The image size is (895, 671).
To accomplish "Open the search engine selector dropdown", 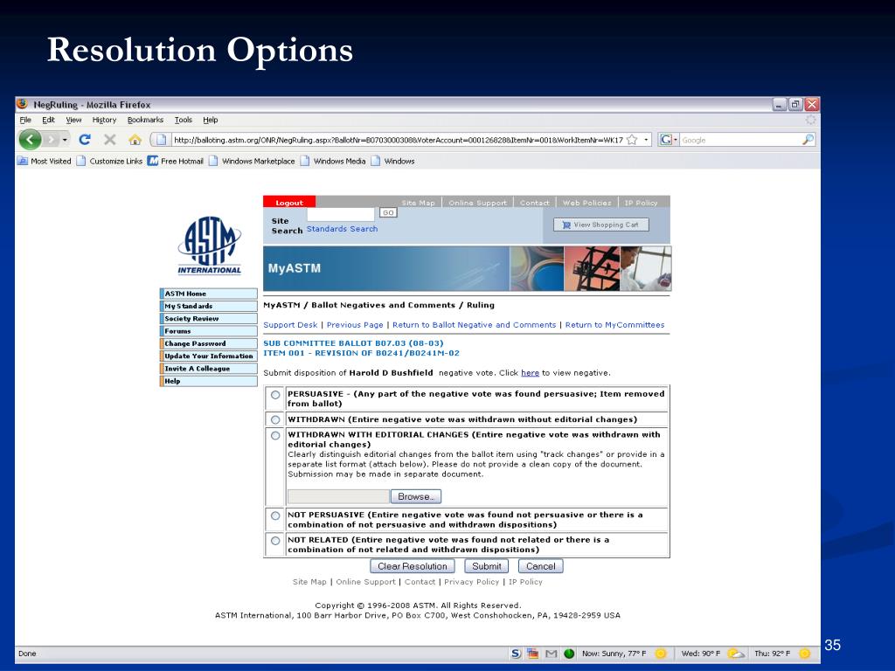I will pyautogui.click(x=676, y=140).
